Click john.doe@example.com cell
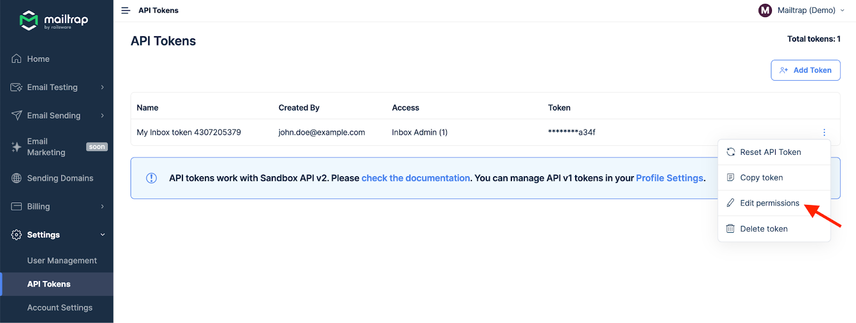 click(322, 132)
